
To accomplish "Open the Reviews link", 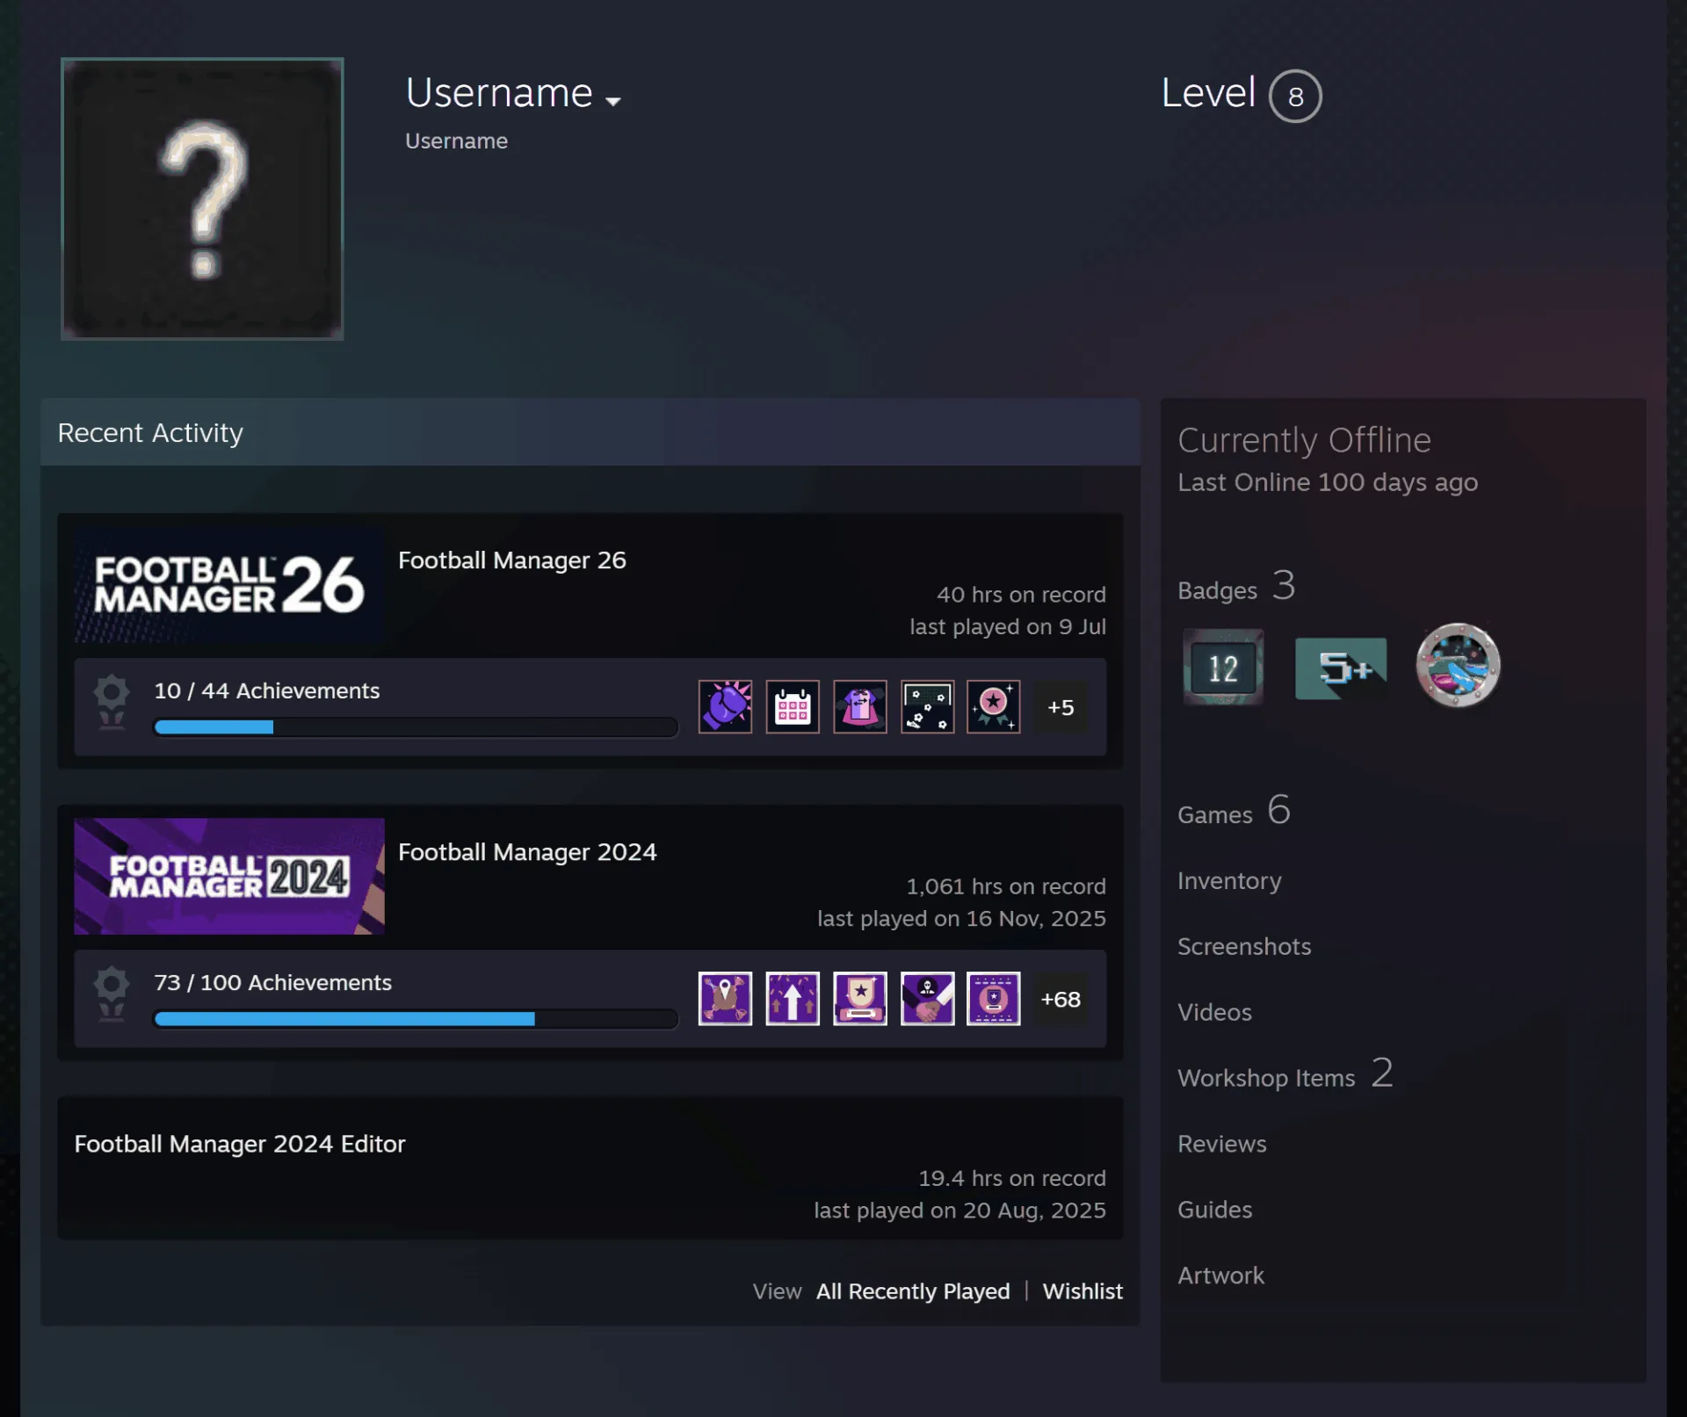I will click(x=1222, y=1144).
